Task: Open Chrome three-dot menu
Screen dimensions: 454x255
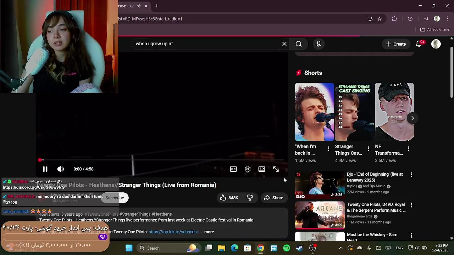Action: pos(448,19)
